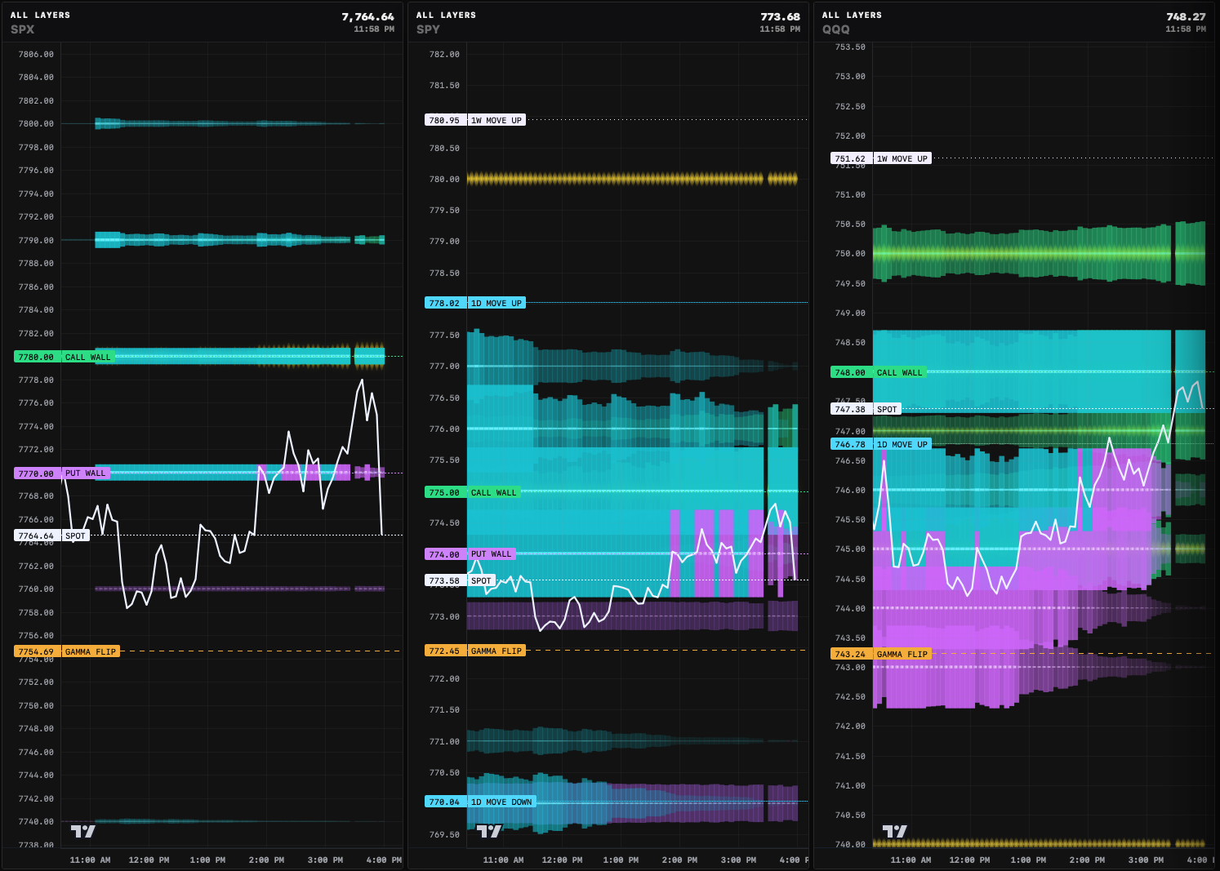Click the TradingView logo in the SPX chart
The height and width of the screenshot is (871, 1220).
click(83, 831)
